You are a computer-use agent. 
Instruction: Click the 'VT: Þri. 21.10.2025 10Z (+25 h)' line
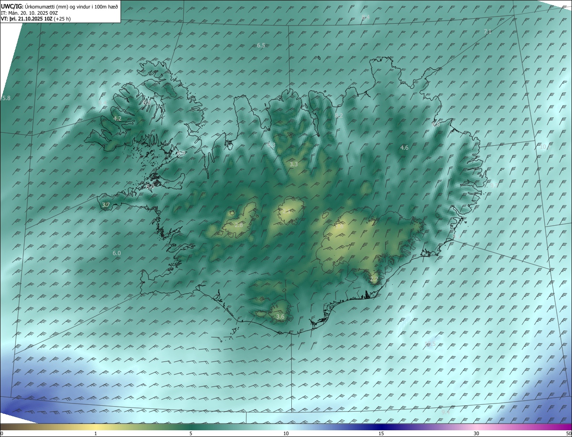(36, 19)
